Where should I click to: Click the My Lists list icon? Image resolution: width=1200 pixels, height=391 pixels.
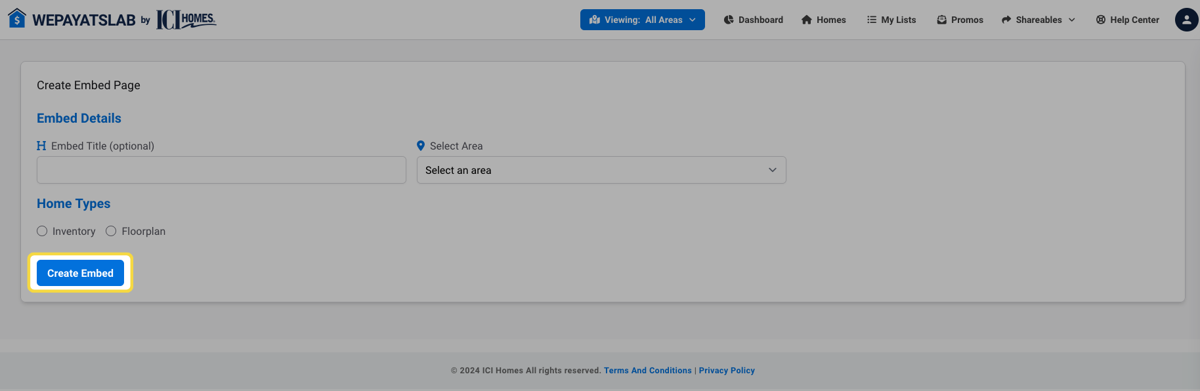(872, 20)
